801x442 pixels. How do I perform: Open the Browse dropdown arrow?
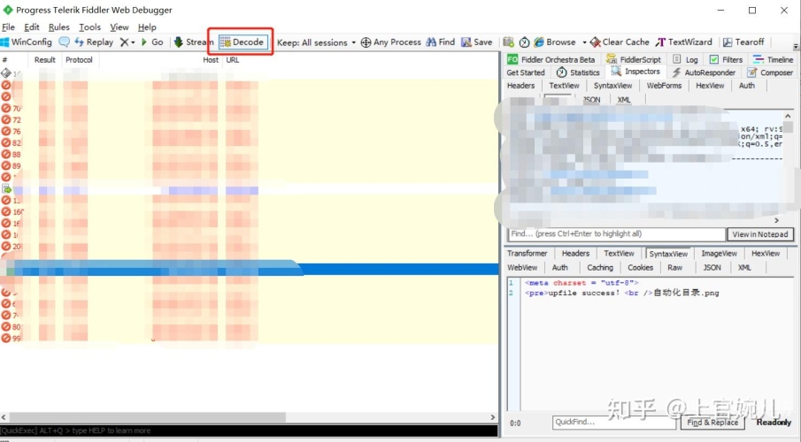coord(584,42)
